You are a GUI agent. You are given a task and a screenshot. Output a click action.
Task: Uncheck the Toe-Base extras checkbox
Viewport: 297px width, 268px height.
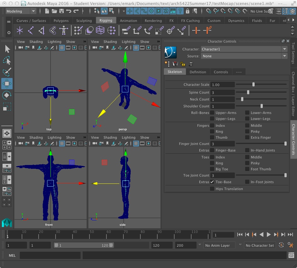pyautogui.click(x=212, y=182)
